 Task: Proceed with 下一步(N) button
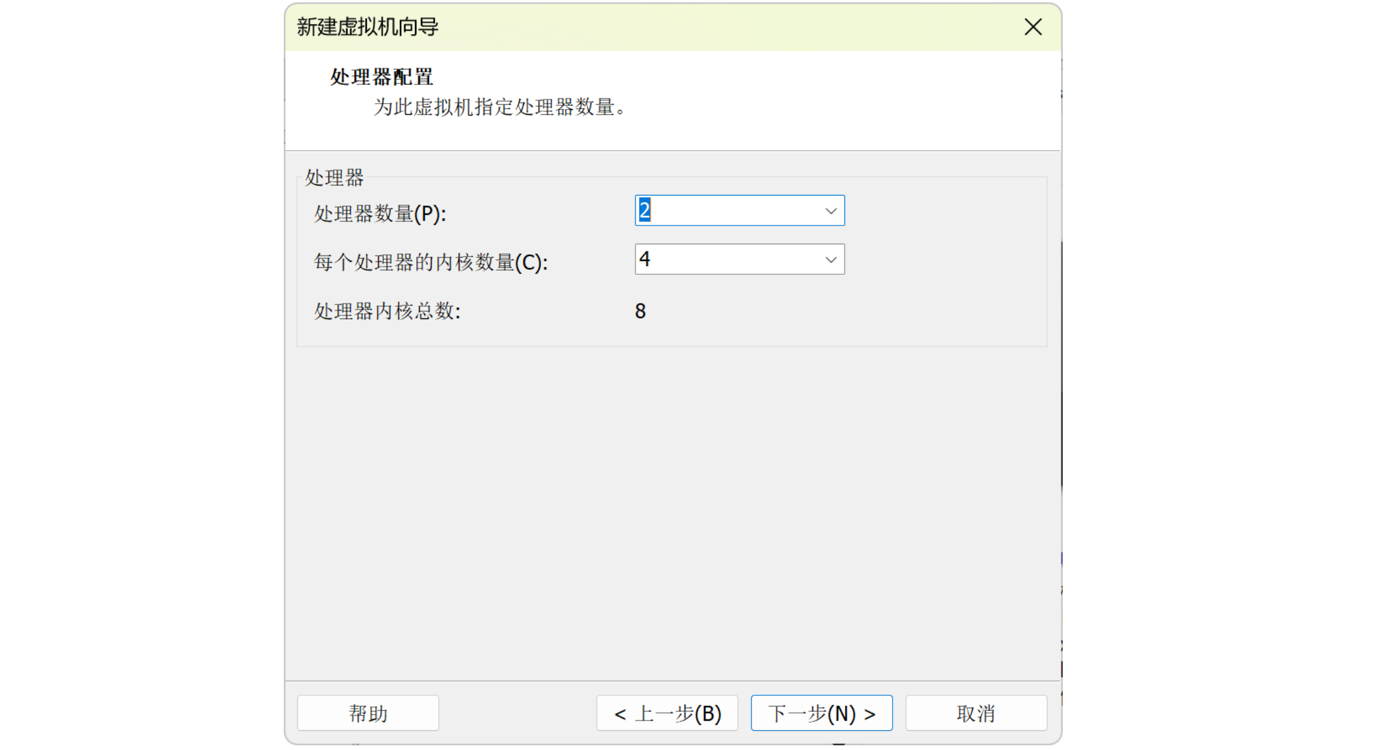821,713
